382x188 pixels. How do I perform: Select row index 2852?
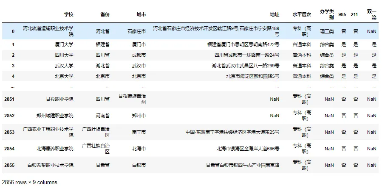[x=9, y=116]
